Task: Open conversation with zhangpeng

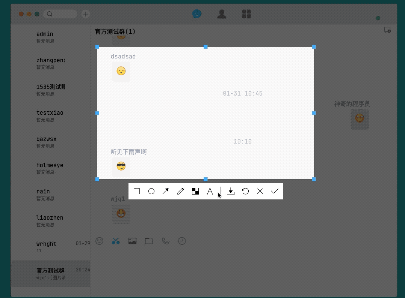Action: tap(51, 63)
